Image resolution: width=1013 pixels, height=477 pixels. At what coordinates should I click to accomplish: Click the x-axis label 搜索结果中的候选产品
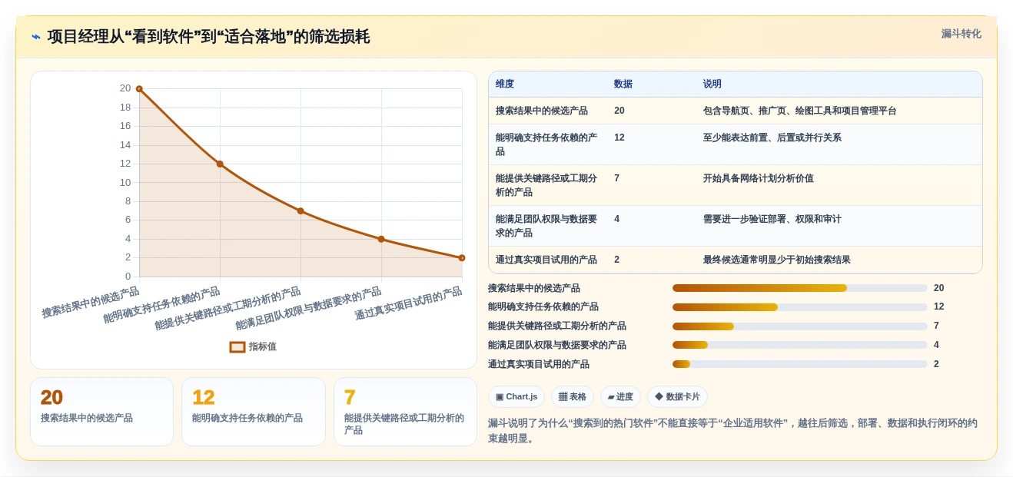coord(91,303)
